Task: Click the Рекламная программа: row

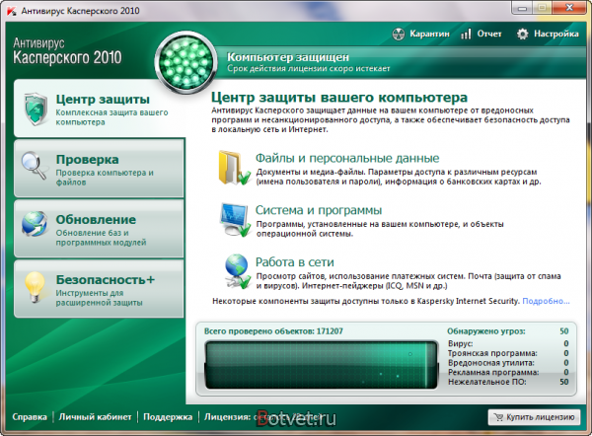Action: pos(508,372)
